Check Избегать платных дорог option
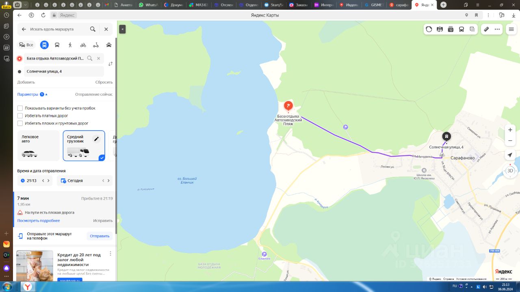The image size is (520, 292). 20,116
